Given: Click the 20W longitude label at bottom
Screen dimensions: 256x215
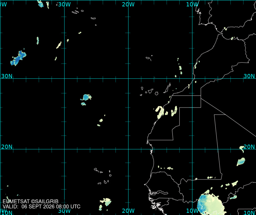Looking at the screenshot, I should tap(128, 211).
